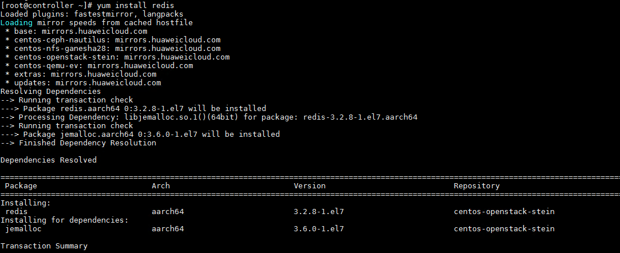Click the extras mirror line

[x=81, y=74]
